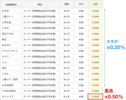Screen dimensions: 126x100
Task: Click the product cell in the じぶん row
Action: coord(41,74)
